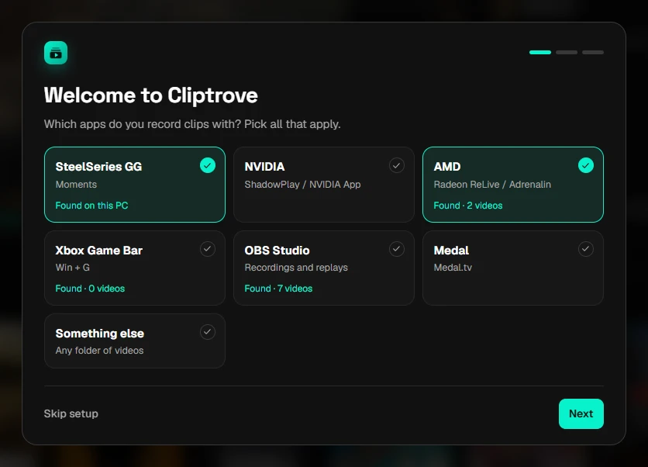Click the 'SteelSeries GG' card title
Screen dimensions: 648x467
click(98, 167)
